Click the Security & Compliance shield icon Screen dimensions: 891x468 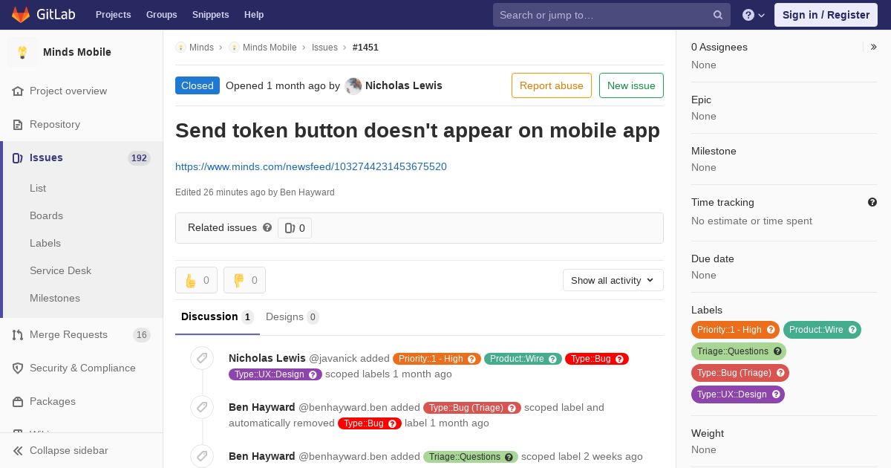18,368
